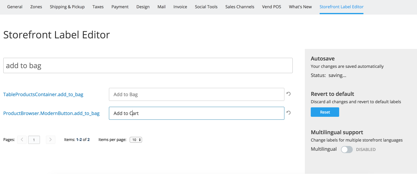Image resolution: width=417 pixels, height=174 pixels.
Task: Open the General tab
Action: coord(15,7)
